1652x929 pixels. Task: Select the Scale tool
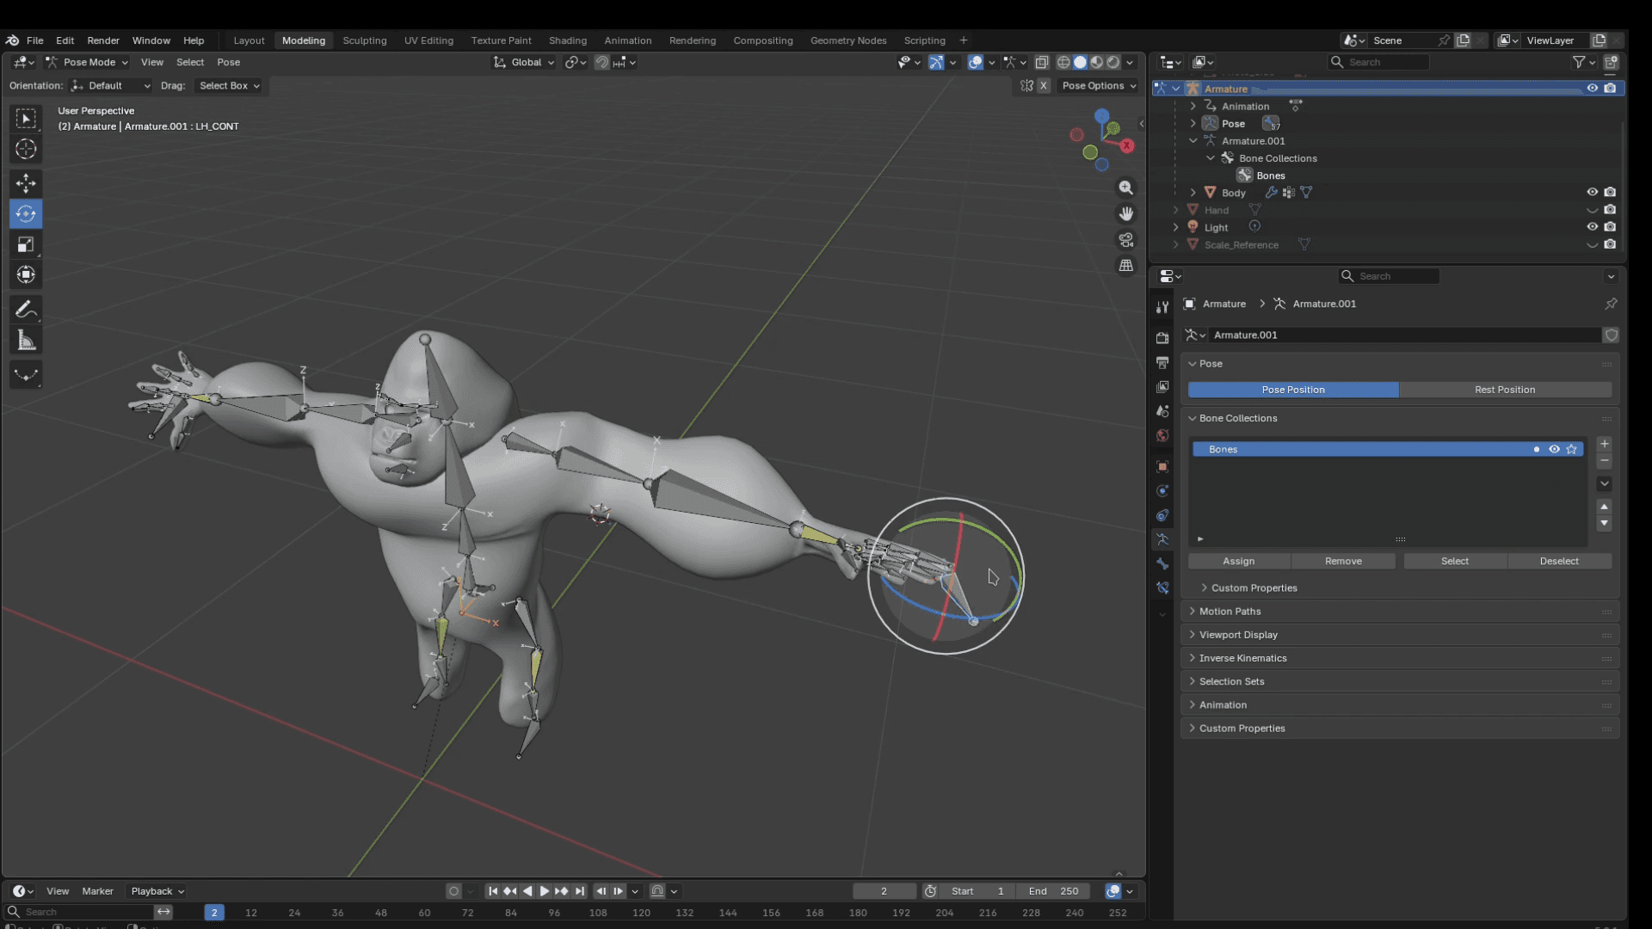[26, 244]
